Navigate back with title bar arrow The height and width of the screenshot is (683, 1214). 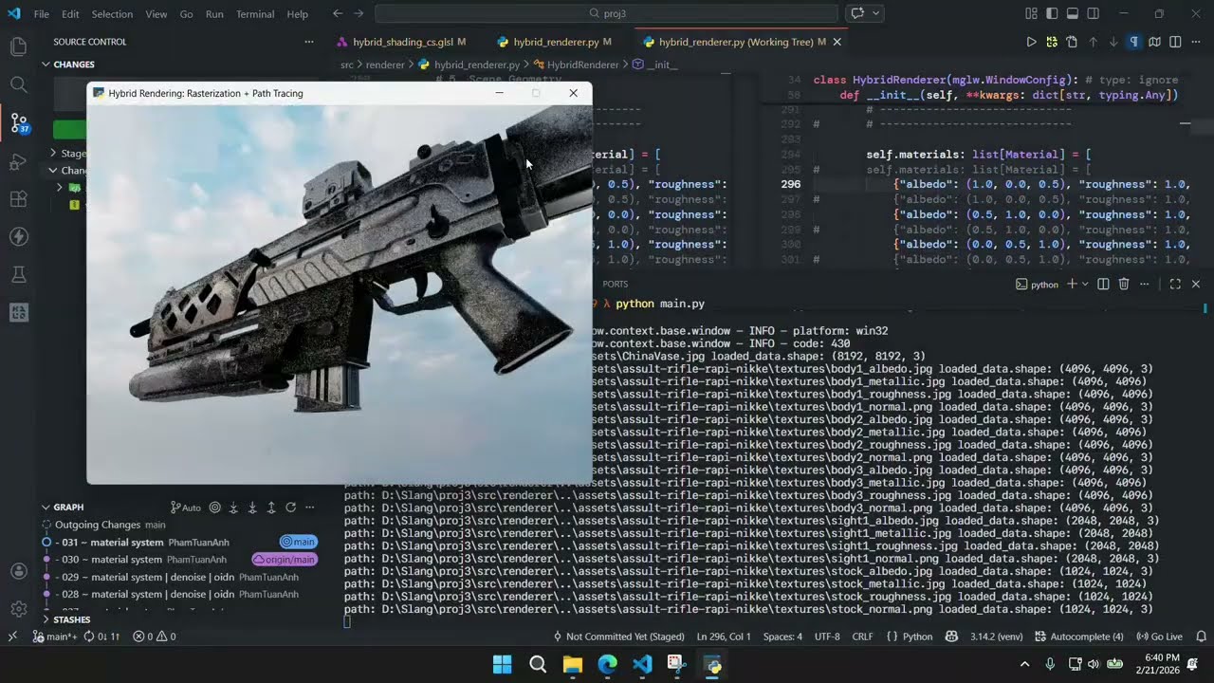(x=338, y=13)
